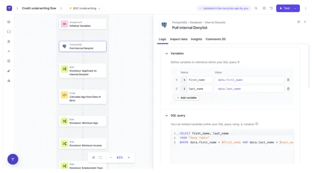This screenshot has width=312, height=173.
Task: Close the Pull internal Denylist panel
Action: [x=305, y=22]
